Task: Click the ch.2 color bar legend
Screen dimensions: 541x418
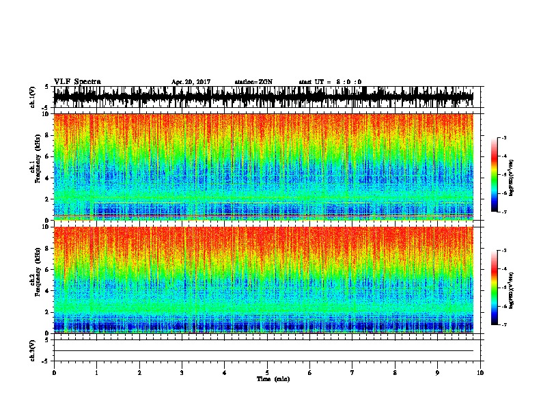Action: coord(495,288)
